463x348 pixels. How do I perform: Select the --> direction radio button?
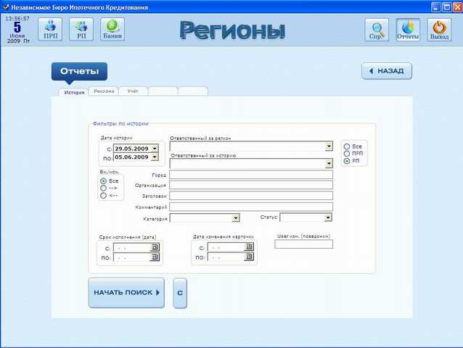[103, 188]
